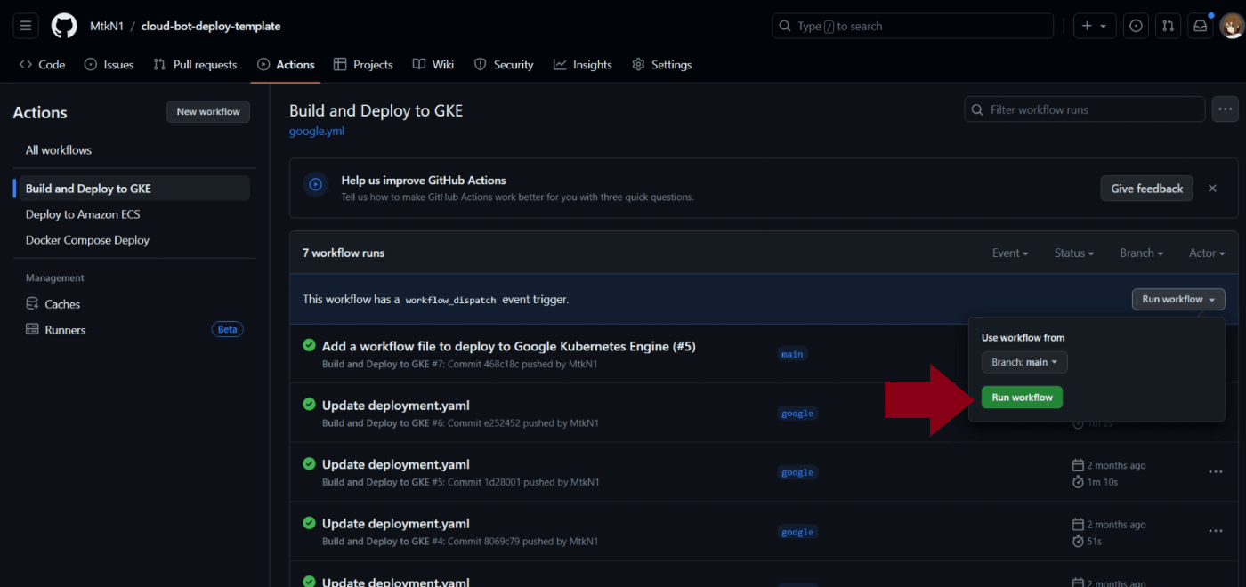Image resolution: width=1246 pixels, height=587 pixels.
Task: Open the issues shortcut icon in header
Action: 1136,26
